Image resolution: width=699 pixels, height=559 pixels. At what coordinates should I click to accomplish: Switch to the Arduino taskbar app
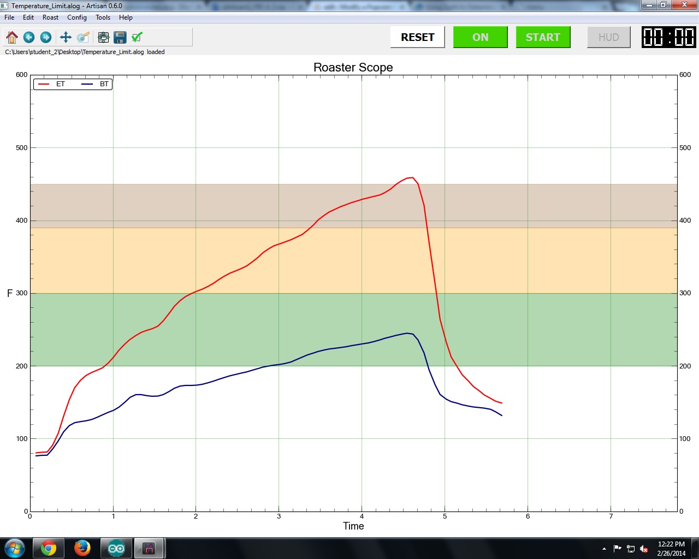pos(116,548)
